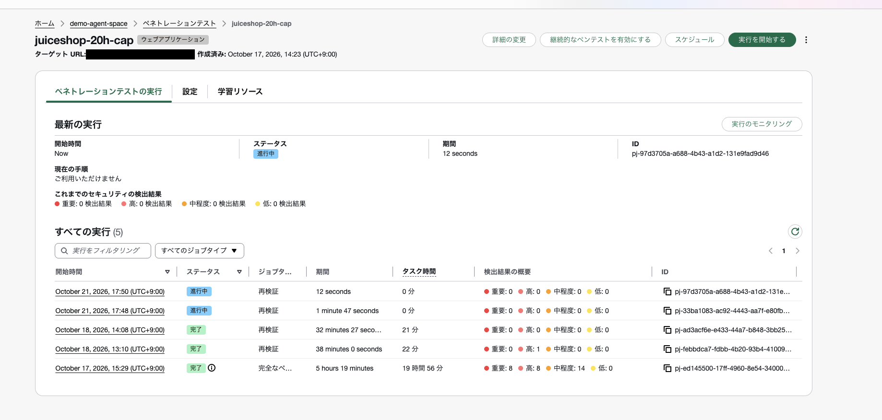882x420 pixels.
Task: Click the 検出結果の概要 column header
Action: (507, 272)
